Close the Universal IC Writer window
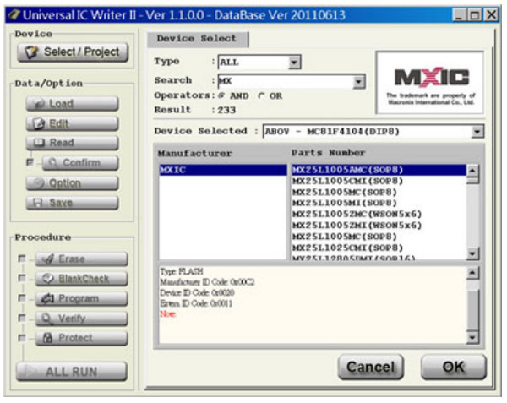Image resolution: width=507 pixels, height=403 pixels. [492, 15]
